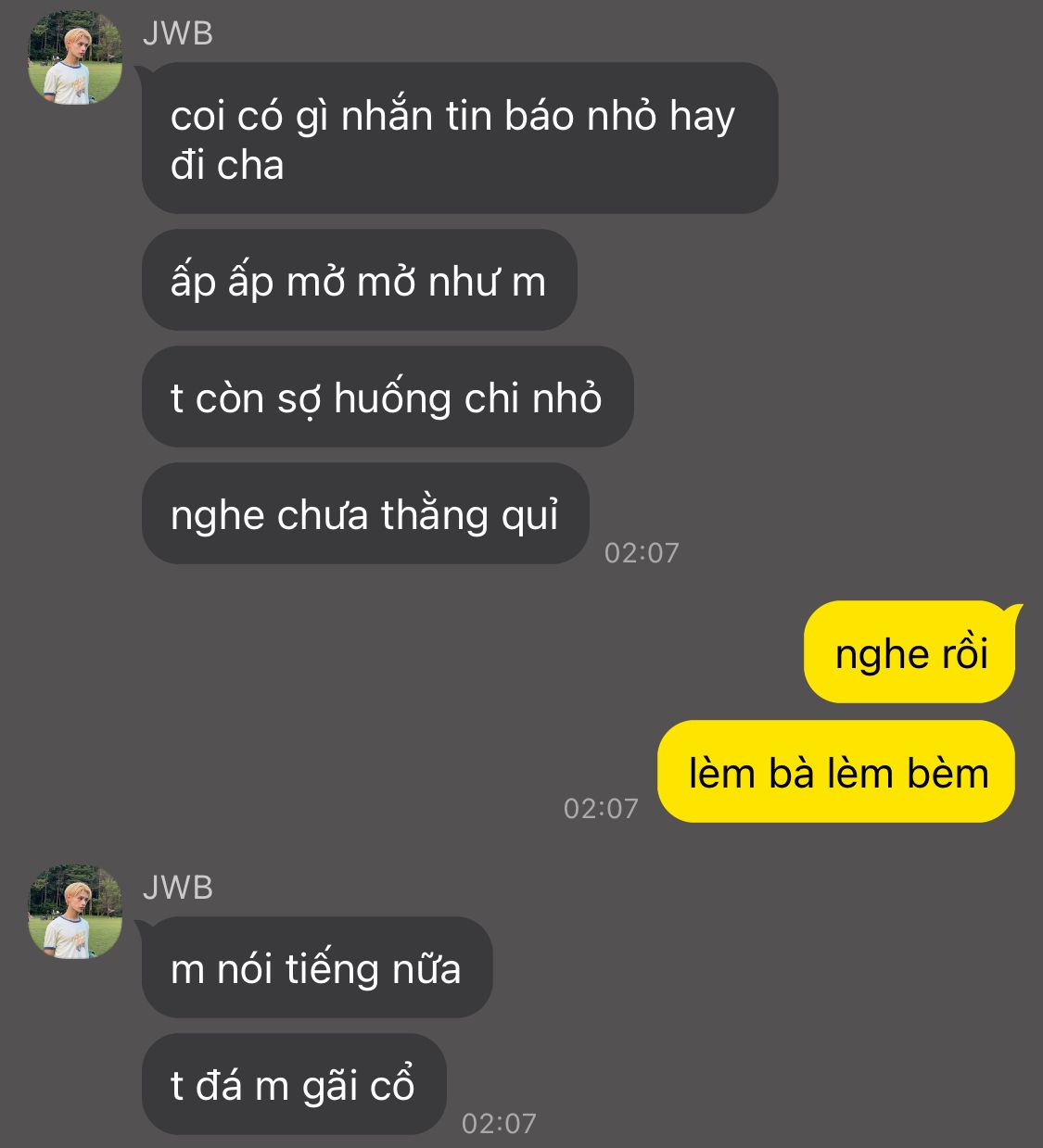This screenshot has height=1148, width=1043.
Task: Tap JWB's avatar next to 'm nói tiếng nữa'
Action: click(75, 912)
